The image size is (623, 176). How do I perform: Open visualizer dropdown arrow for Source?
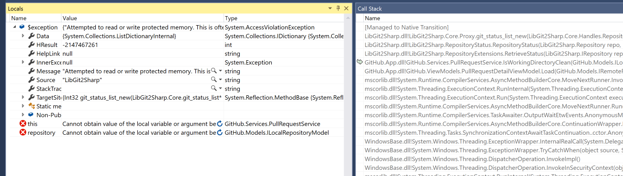tap(220, 80)
